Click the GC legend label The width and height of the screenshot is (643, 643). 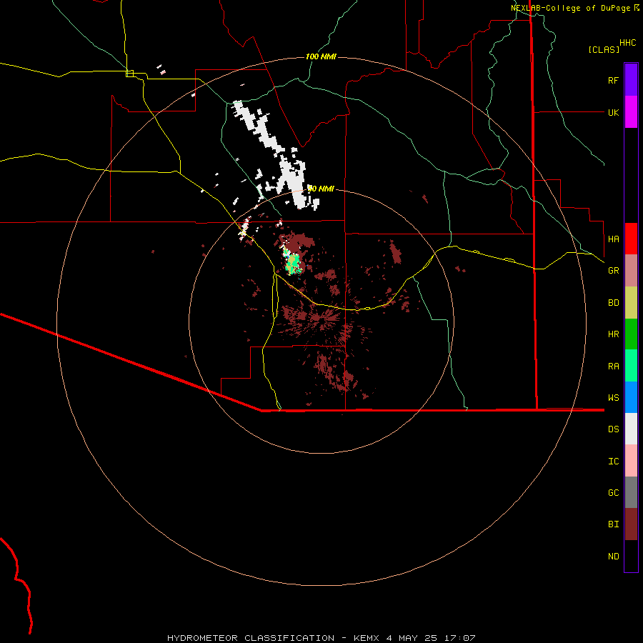coord(613,492)
